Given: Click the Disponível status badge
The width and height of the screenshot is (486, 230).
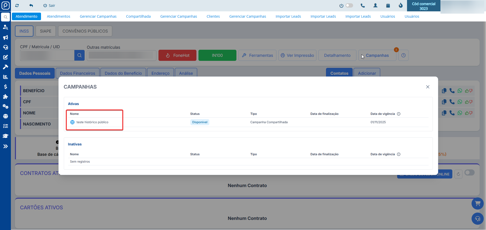Looking at the screenshot, I should [x=199, y=122].
